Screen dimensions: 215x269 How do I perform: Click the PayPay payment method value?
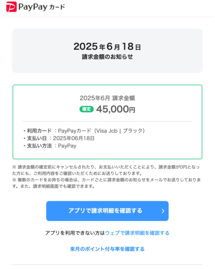click(x=67, y=146)
